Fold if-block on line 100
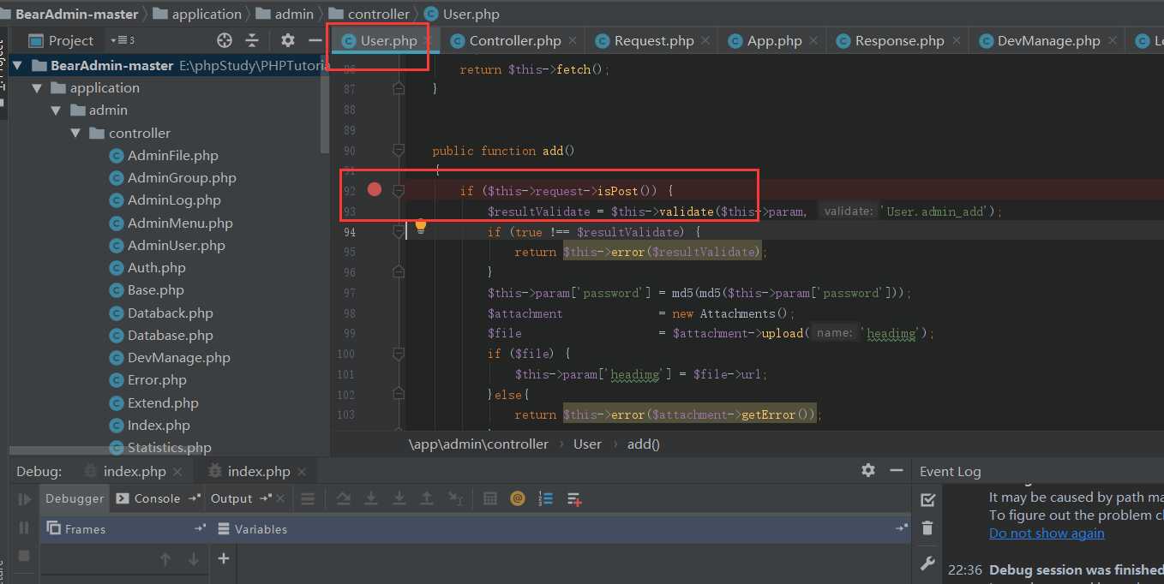This screenshot has width=1164, height=584. [x=399, y=354]
